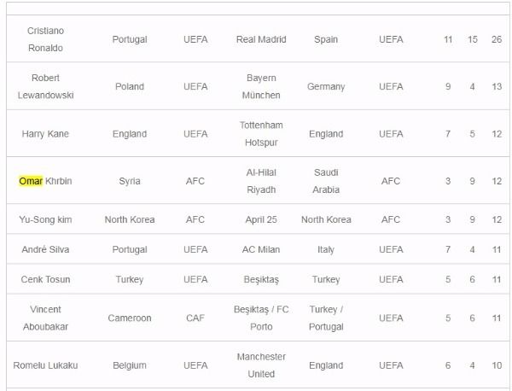The image size is (512, 391).
Task: Select the Harry Kane player cell
Action: coord(45,134)
